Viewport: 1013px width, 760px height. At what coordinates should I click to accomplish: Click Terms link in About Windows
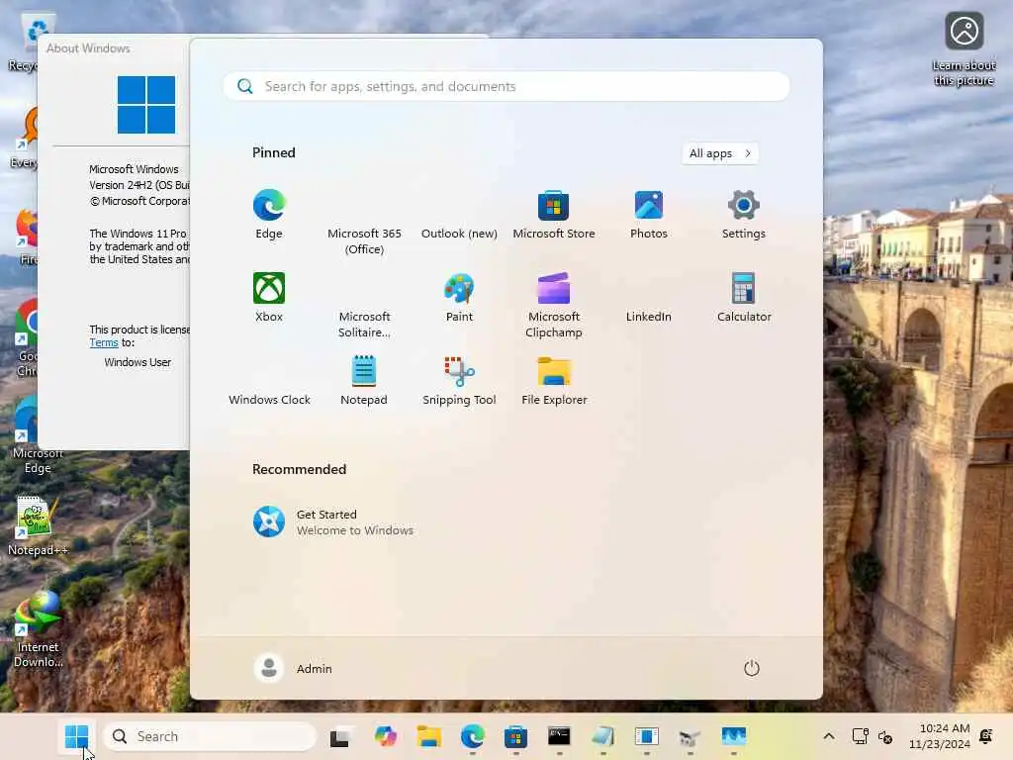pos(103,342)
